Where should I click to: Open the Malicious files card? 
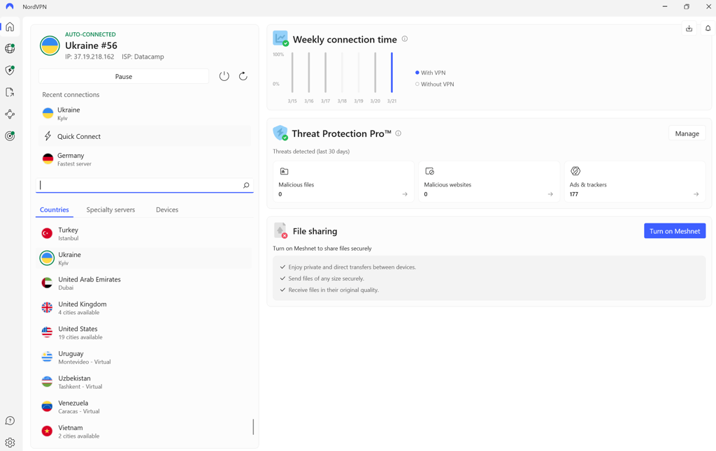point(343,182)
